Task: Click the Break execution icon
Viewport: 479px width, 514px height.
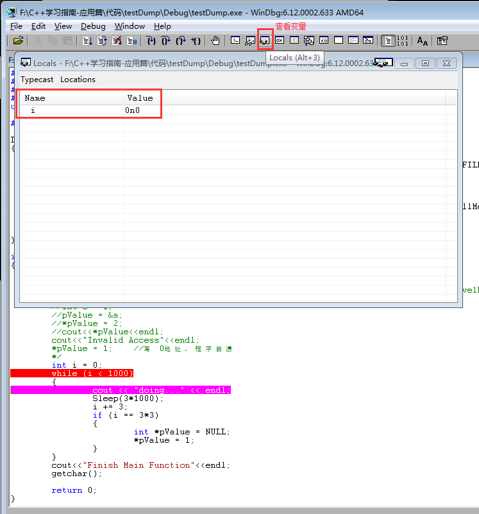Action: tap(131, 40)
